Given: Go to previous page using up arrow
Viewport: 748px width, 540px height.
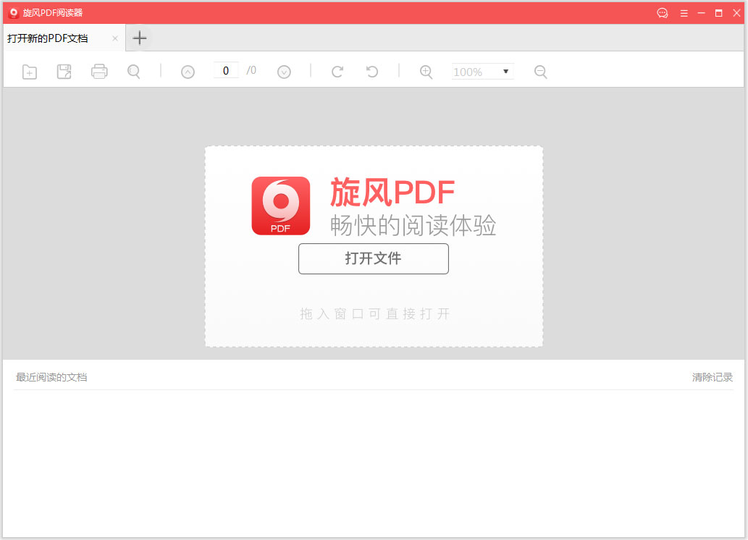Looking at the screenshot, I should (188, 72).
